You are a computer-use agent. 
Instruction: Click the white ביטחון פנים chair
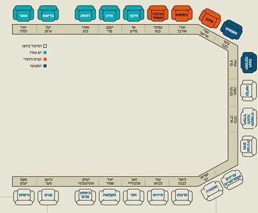click(85, 197)
